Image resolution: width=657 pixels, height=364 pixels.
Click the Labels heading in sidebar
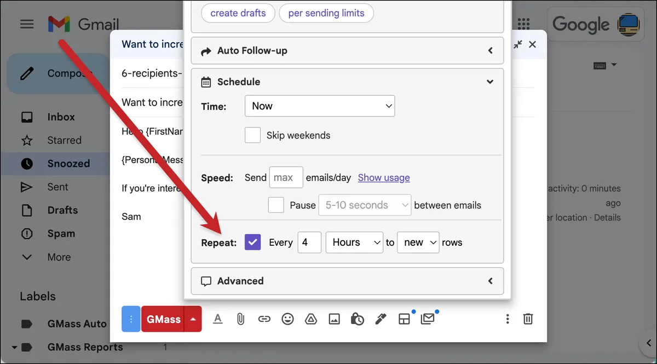pos(38,297)
